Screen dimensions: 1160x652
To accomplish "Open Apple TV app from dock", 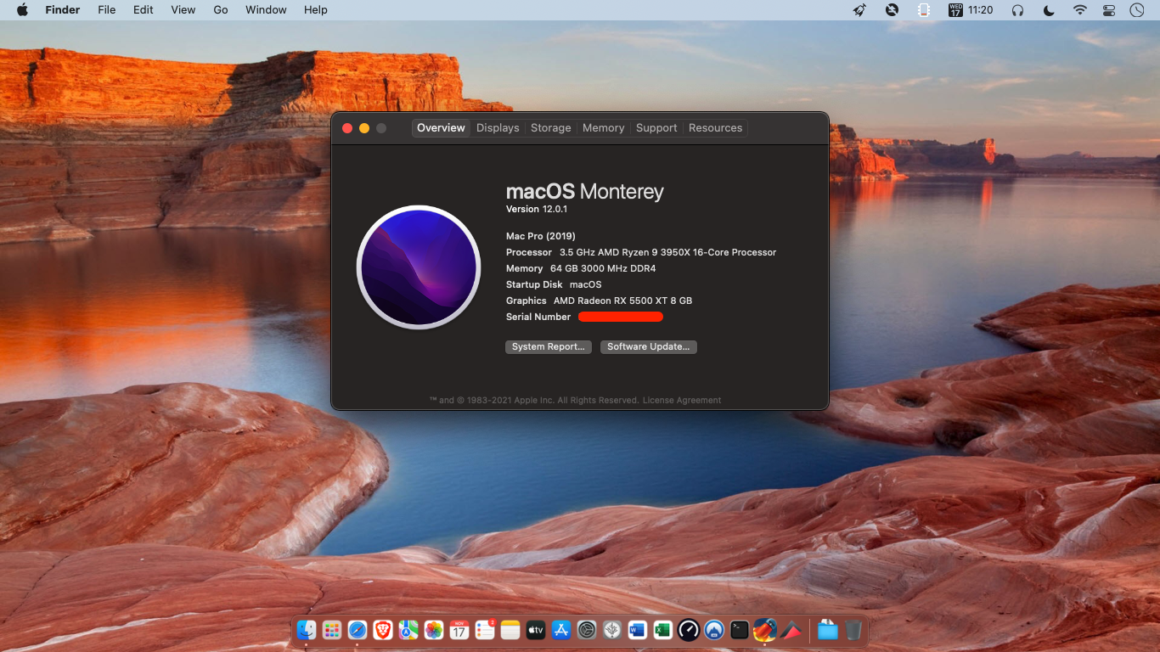I will (x=536, y=630).
